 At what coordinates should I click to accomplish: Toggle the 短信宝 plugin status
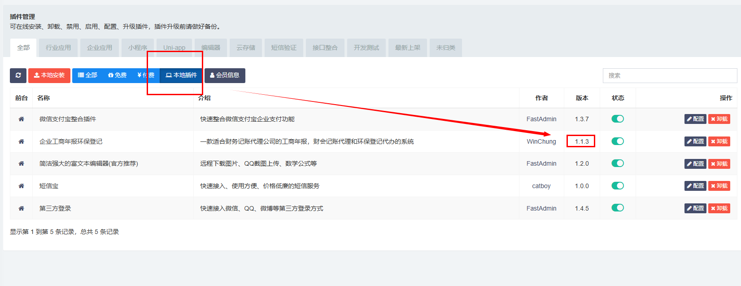coord(618,186)
